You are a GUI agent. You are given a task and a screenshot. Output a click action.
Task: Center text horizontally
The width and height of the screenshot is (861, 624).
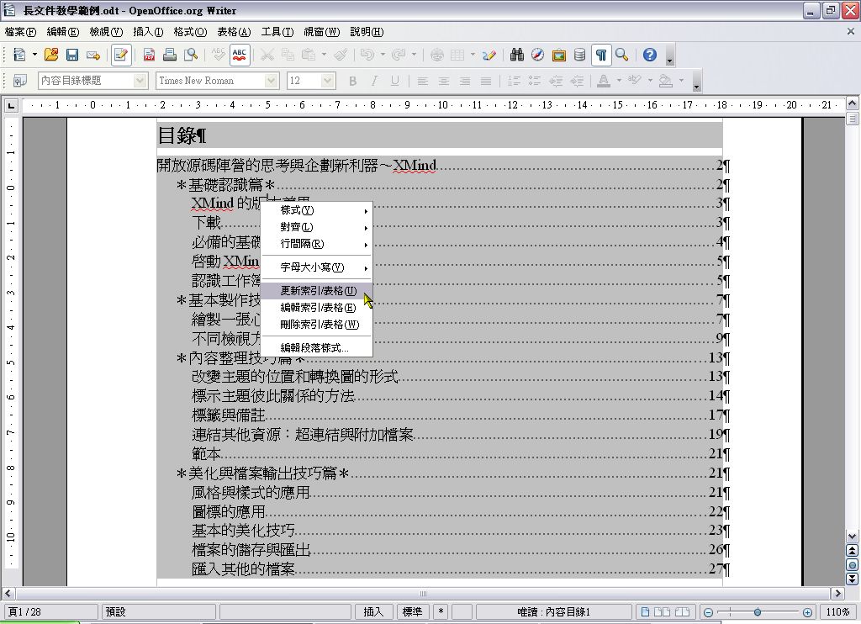coord(444,81)
